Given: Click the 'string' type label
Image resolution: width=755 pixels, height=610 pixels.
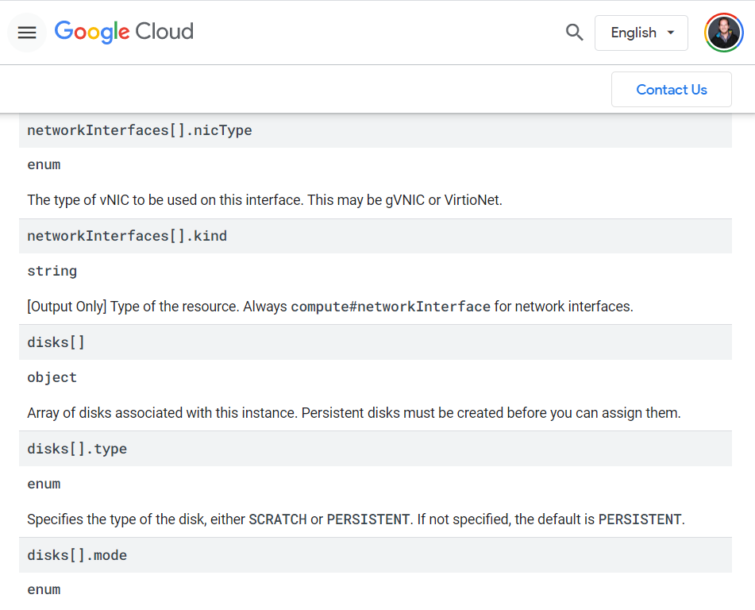Looking at the screenshot, I should (x=52, y=272).
